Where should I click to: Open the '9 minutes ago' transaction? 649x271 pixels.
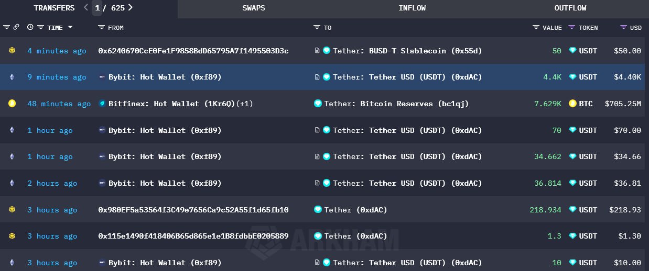point(57,77)
